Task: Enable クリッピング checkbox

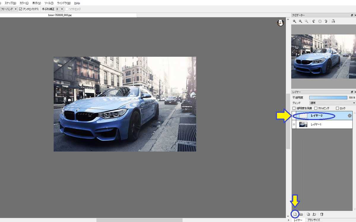Action: pos(316,108)
